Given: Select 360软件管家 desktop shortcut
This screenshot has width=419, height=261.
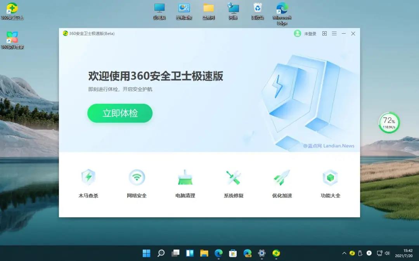Looking at the screenshot, I should point(12,40).
